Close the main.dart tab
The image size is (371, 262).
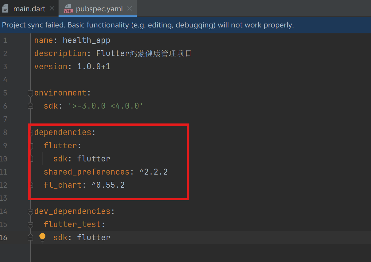click(52, 9)
